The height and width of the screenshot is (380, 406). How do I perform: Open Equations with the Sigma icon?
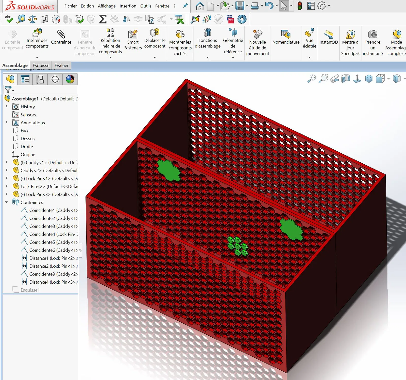point(103,19)
